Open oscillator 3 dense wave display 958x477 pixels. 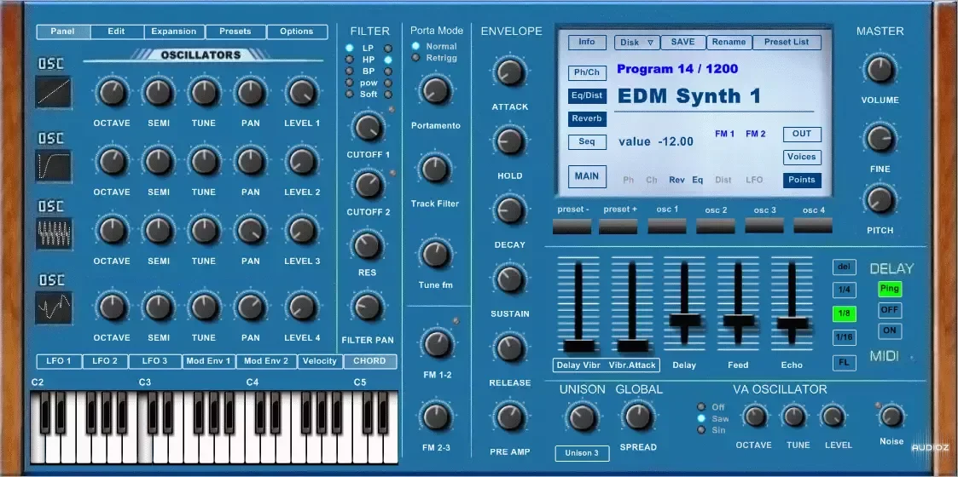coord(53,233)
